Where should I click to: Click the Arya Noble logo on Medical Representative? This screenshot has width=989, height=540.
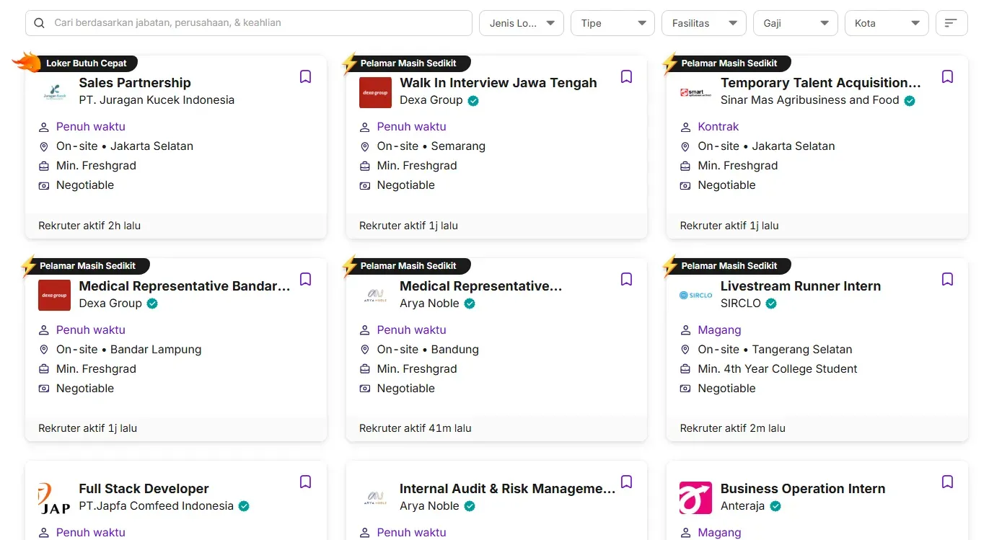pos(375,295)
